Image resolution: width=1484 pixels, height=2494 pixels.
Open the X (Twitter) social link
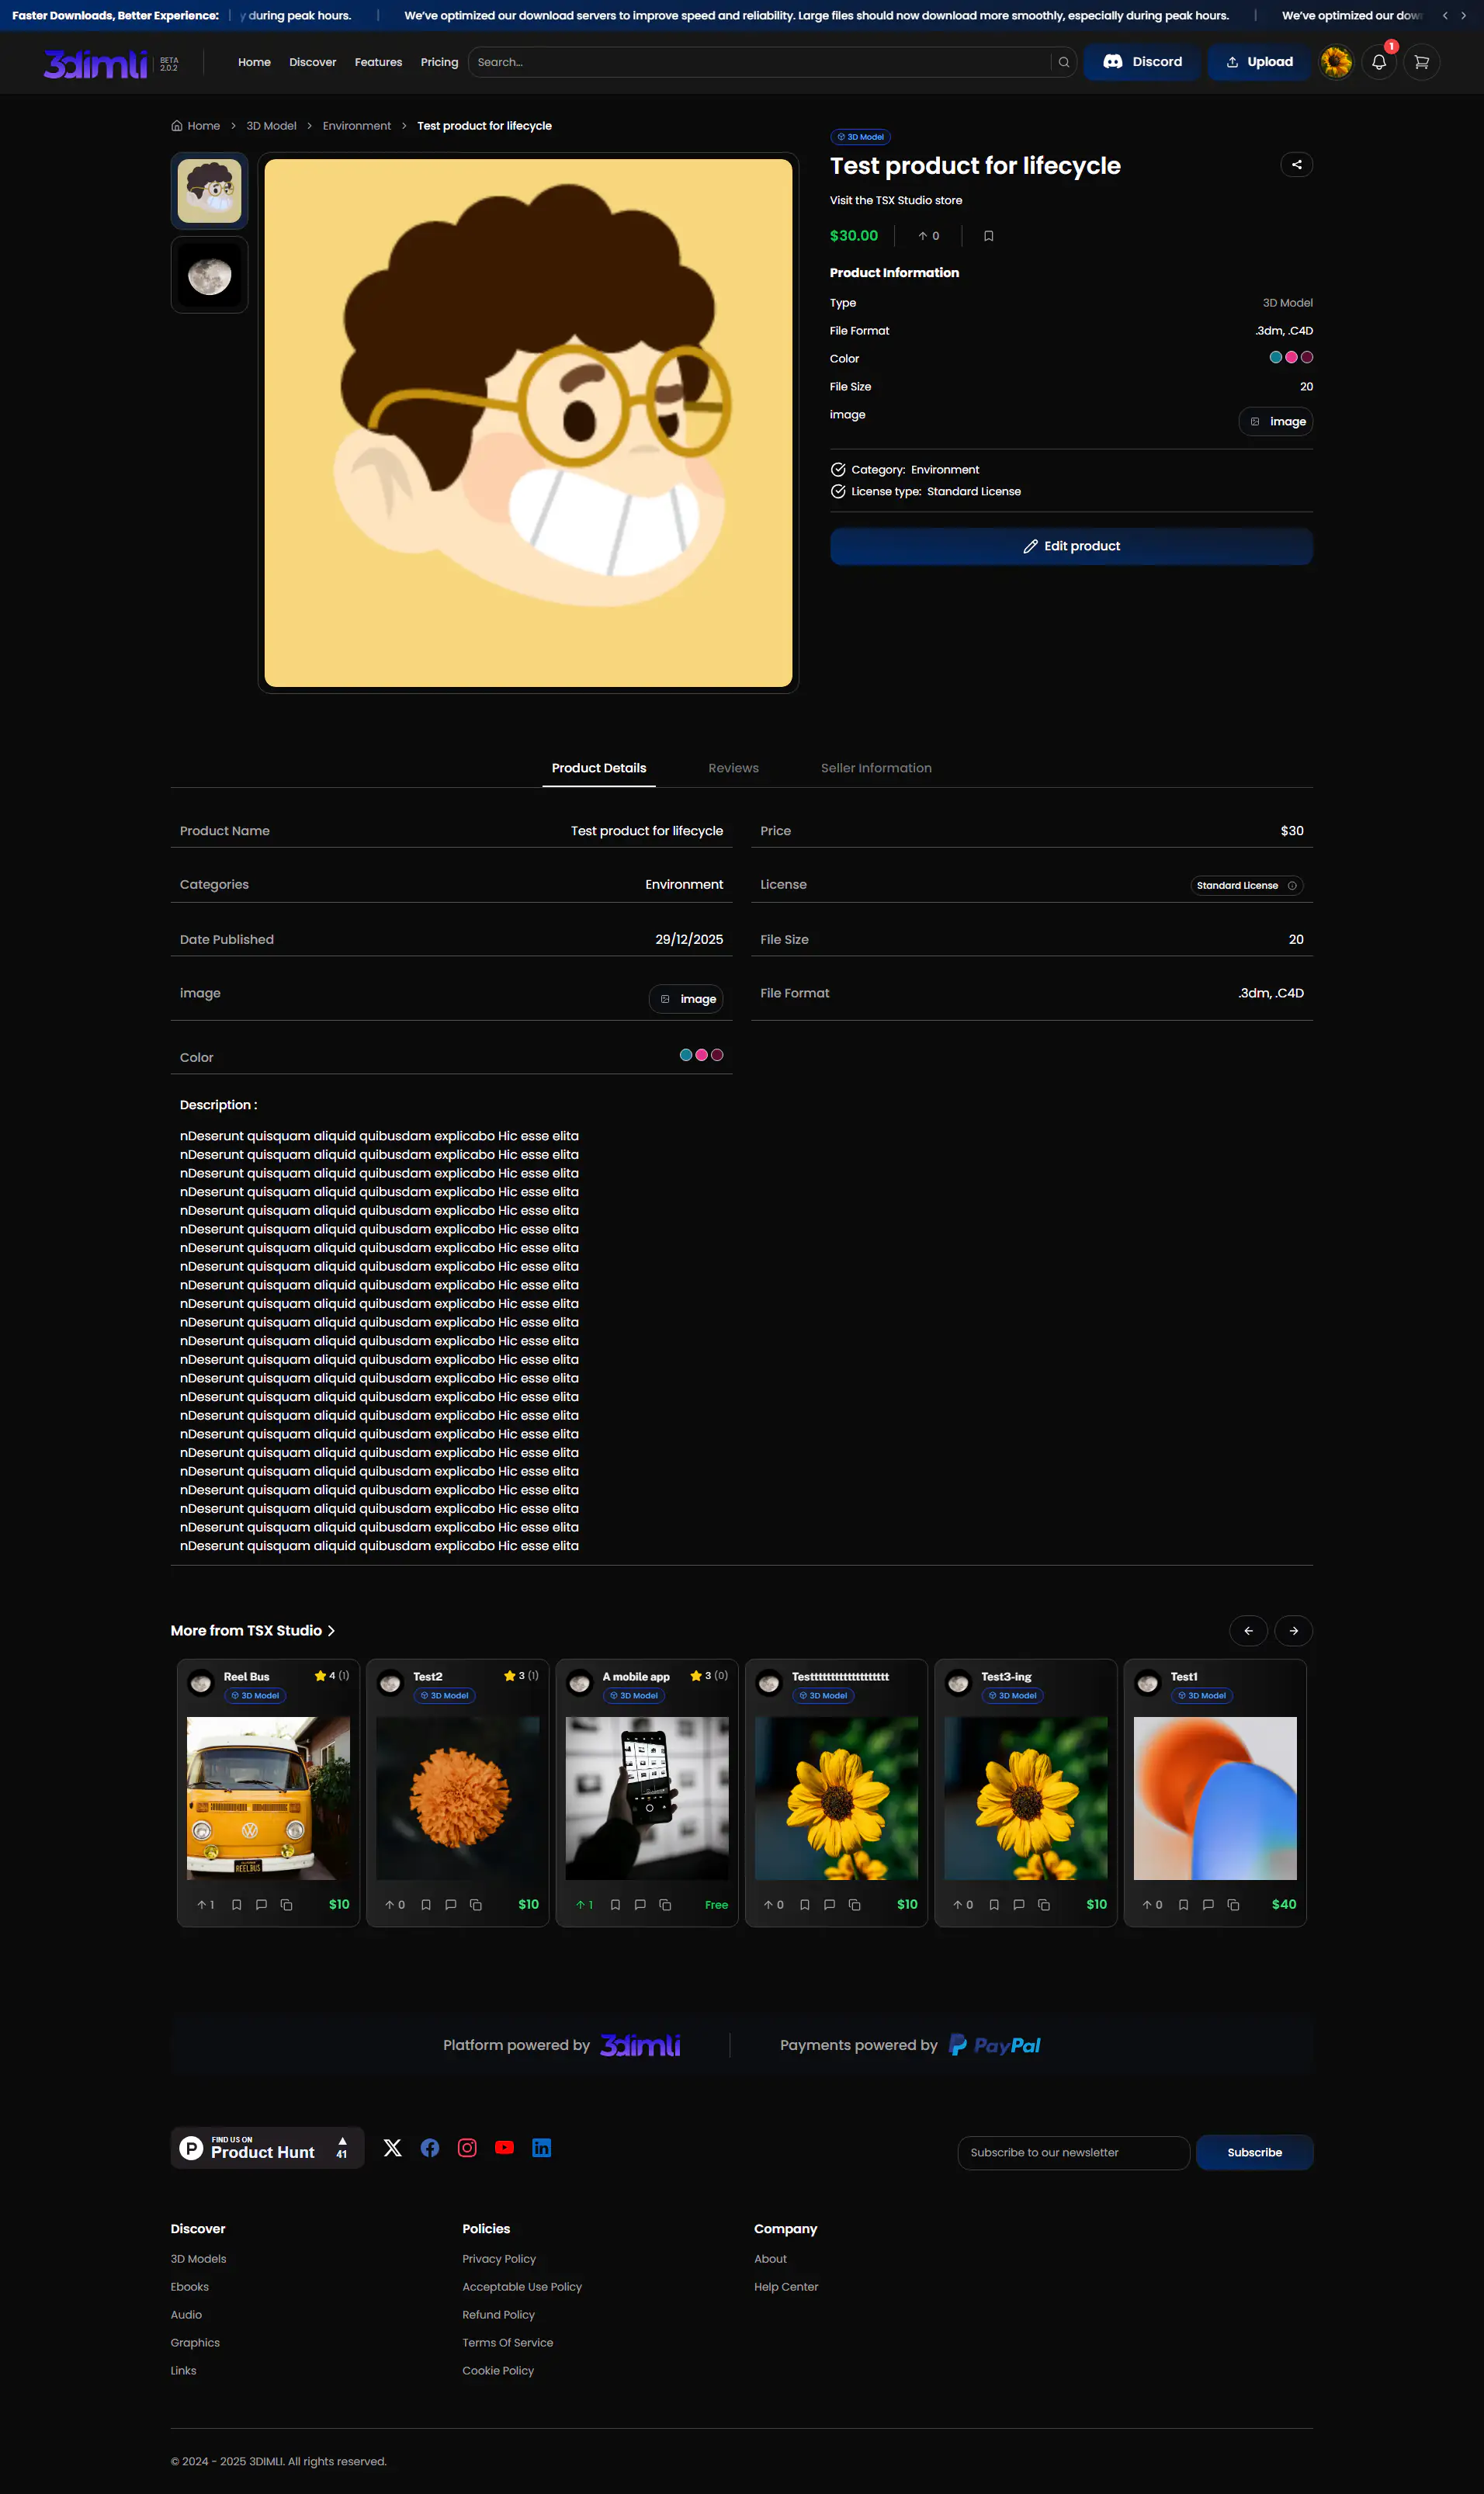coord(392,2147)
